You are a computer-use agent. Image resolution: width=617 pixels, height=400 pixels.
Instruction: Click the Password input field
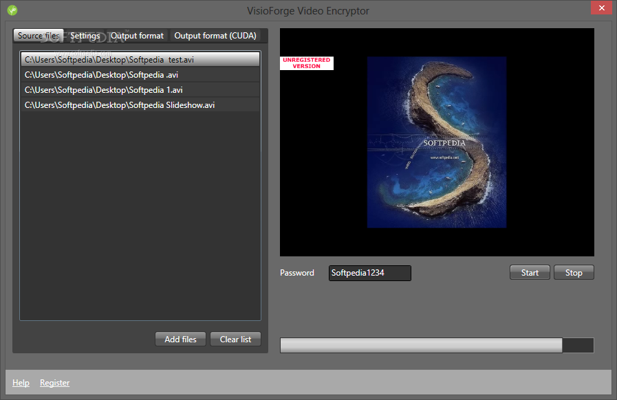pyautogui.click(x=370, y=273)
